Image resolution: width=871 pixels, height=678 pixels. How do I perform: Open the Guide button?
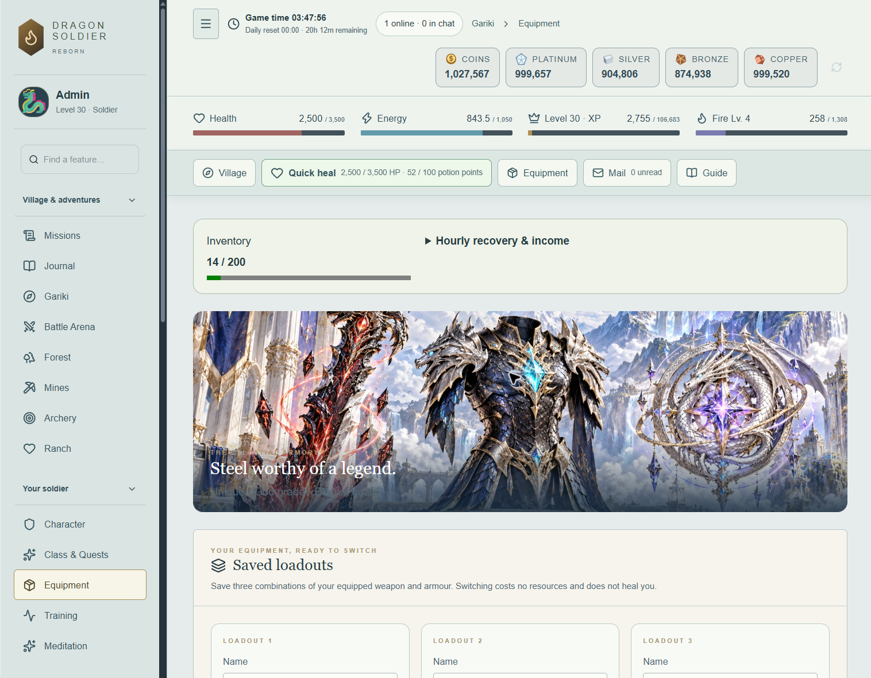click(x=707, y=173)
